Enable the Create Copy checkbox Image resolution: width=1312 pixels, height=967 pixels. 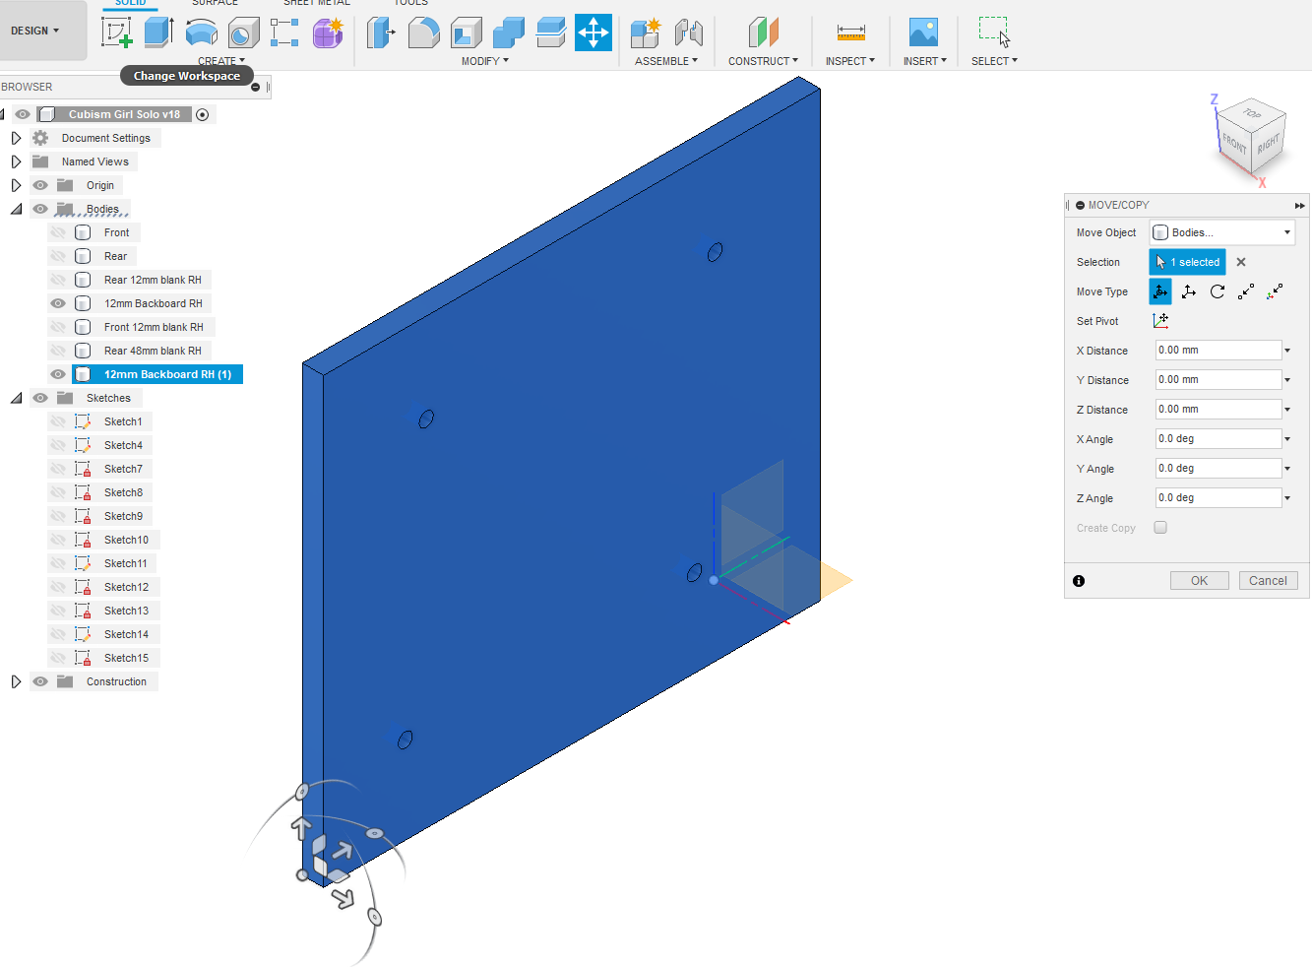(x=1160, y=528)
